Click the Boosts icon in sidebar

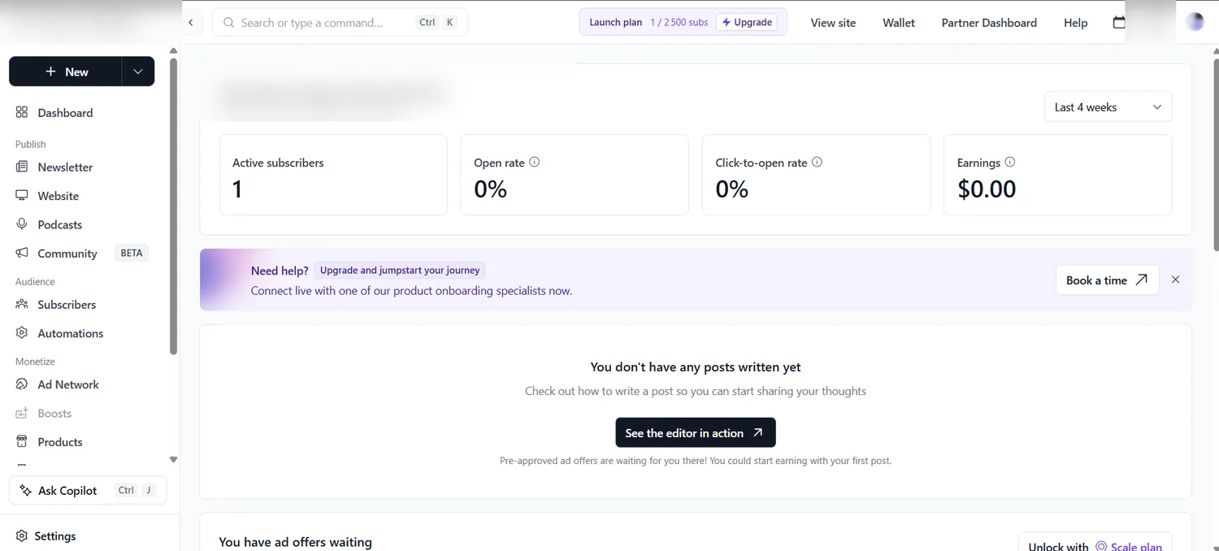pyautogui.click(x=22, y=413)
